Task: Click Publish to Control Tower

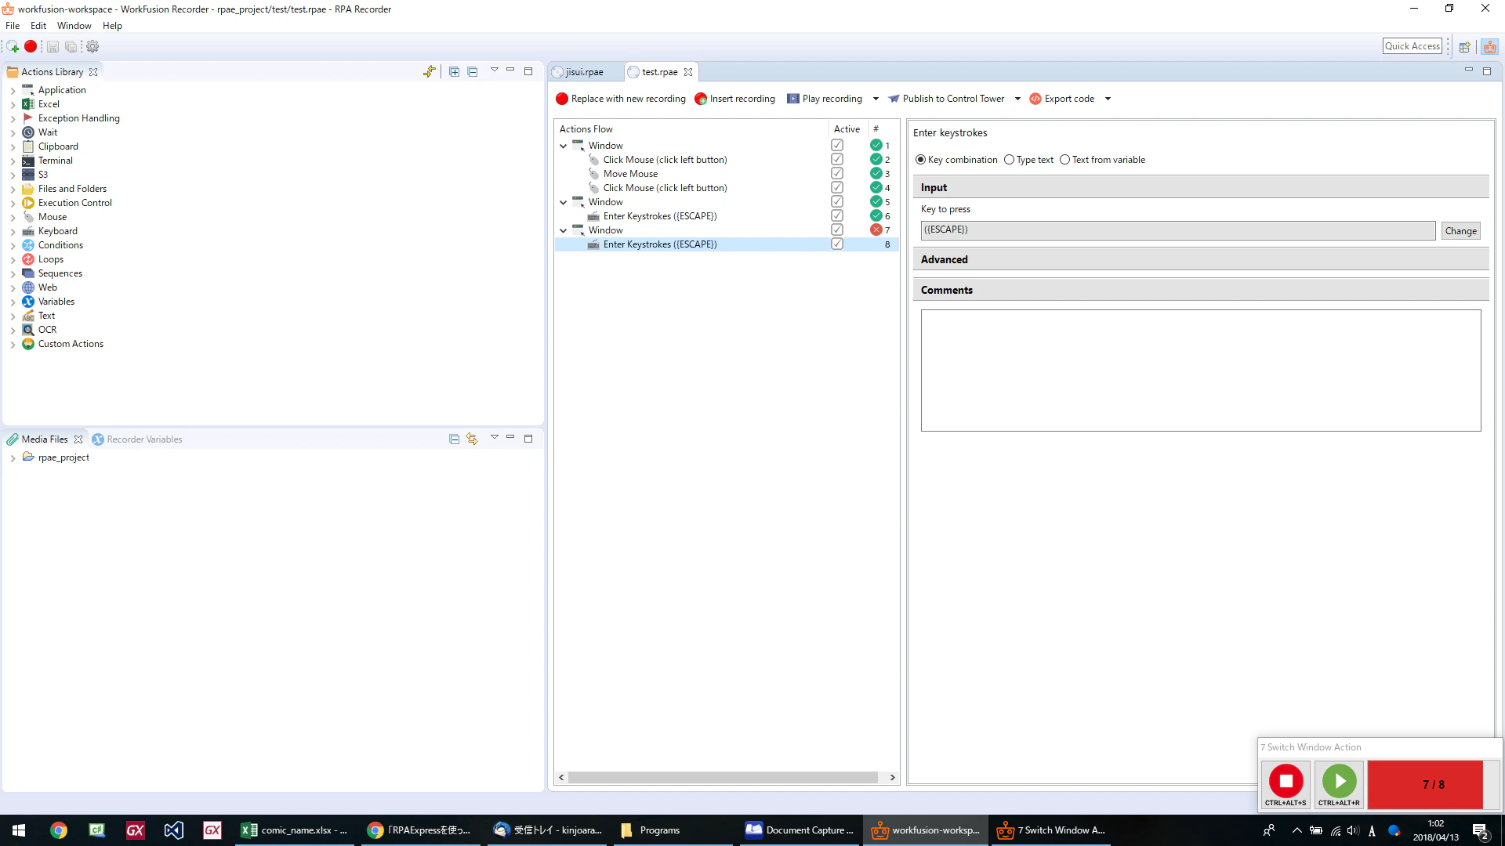Action: pos(946,99)
